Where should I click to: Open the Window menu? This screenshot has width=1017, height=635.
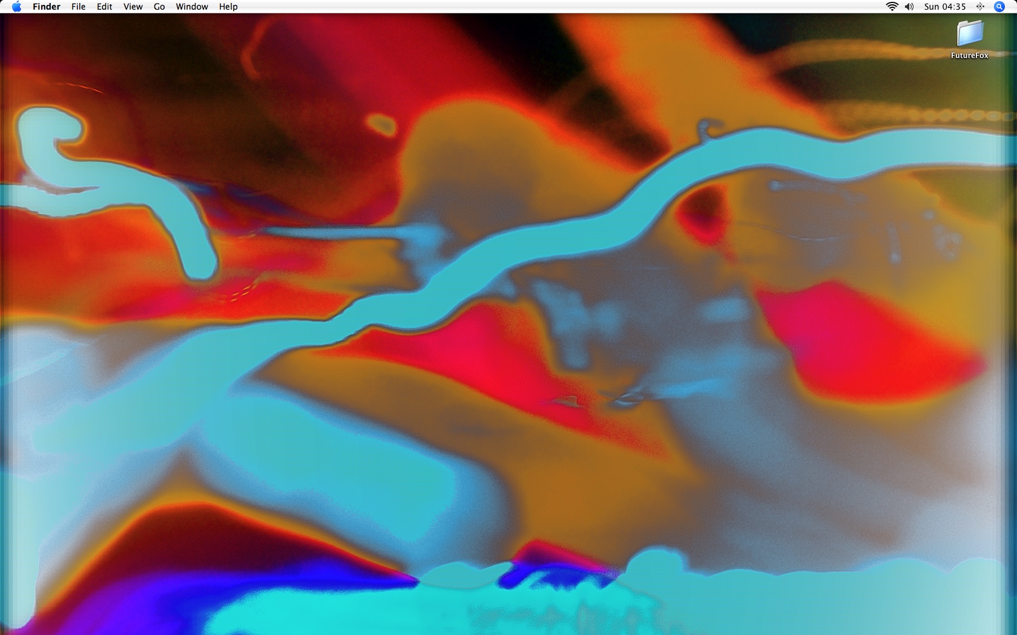(x=192, y=7)
